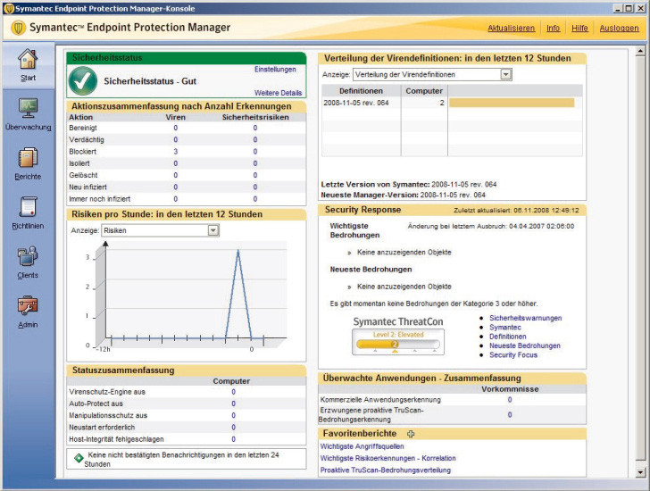This screenshot has height=491, width=650.
Task: Click the Keine nicht bestätigten Benachrichtigungen message
Action: [x=181, y=459]
